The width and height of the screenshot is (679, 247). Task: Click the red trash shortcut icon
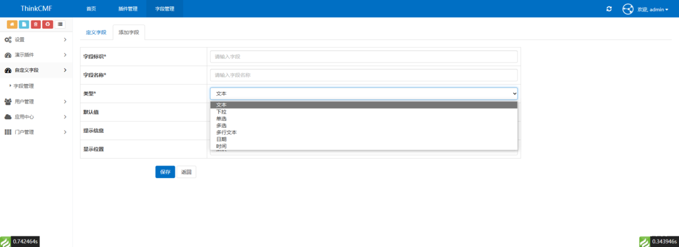[36, 24]
